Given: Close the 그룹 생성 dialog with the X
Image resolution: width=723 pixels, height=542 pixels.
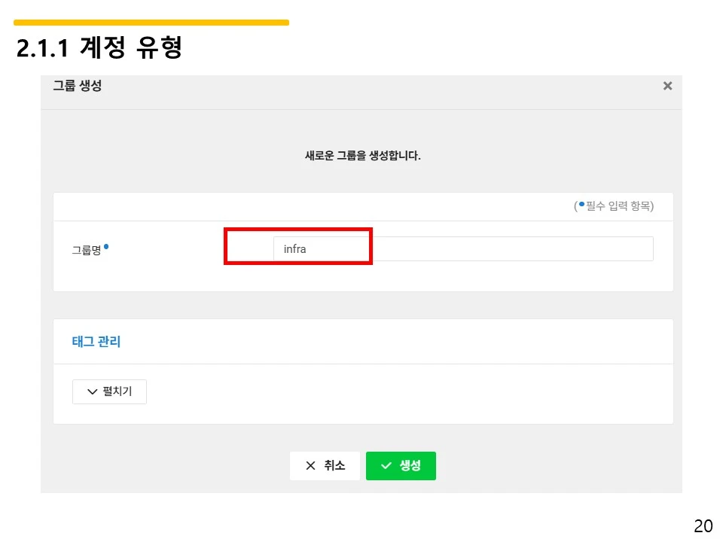Looking at the screenshot, I should click(x=667, y=85).
